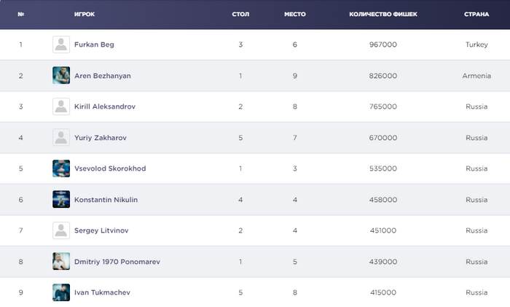This screenshot has height=307, width=510.
Task: Open Aren Bezhanyan's player name link
Action: point(102,76)
